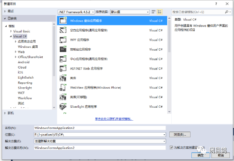Select Workflow in the template tree
The image size is (234, 161).
[x=25, y=98]
